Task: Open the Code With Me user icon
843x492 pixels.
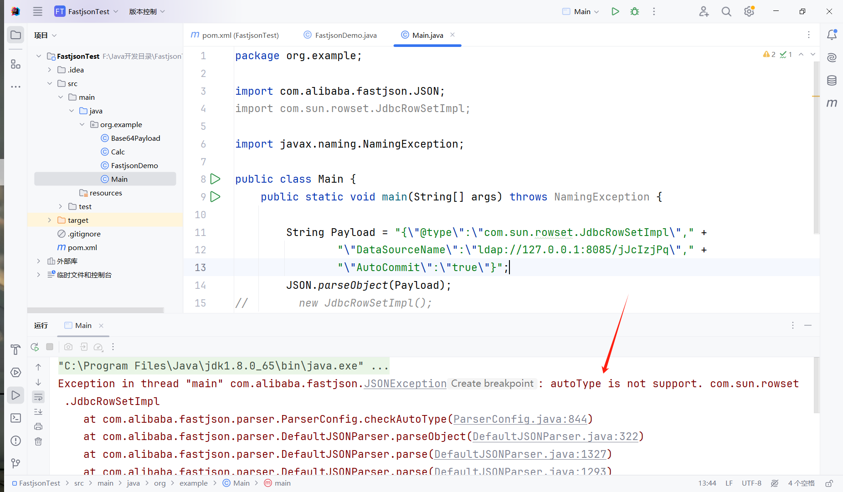Action: click(x=704, y=11)
